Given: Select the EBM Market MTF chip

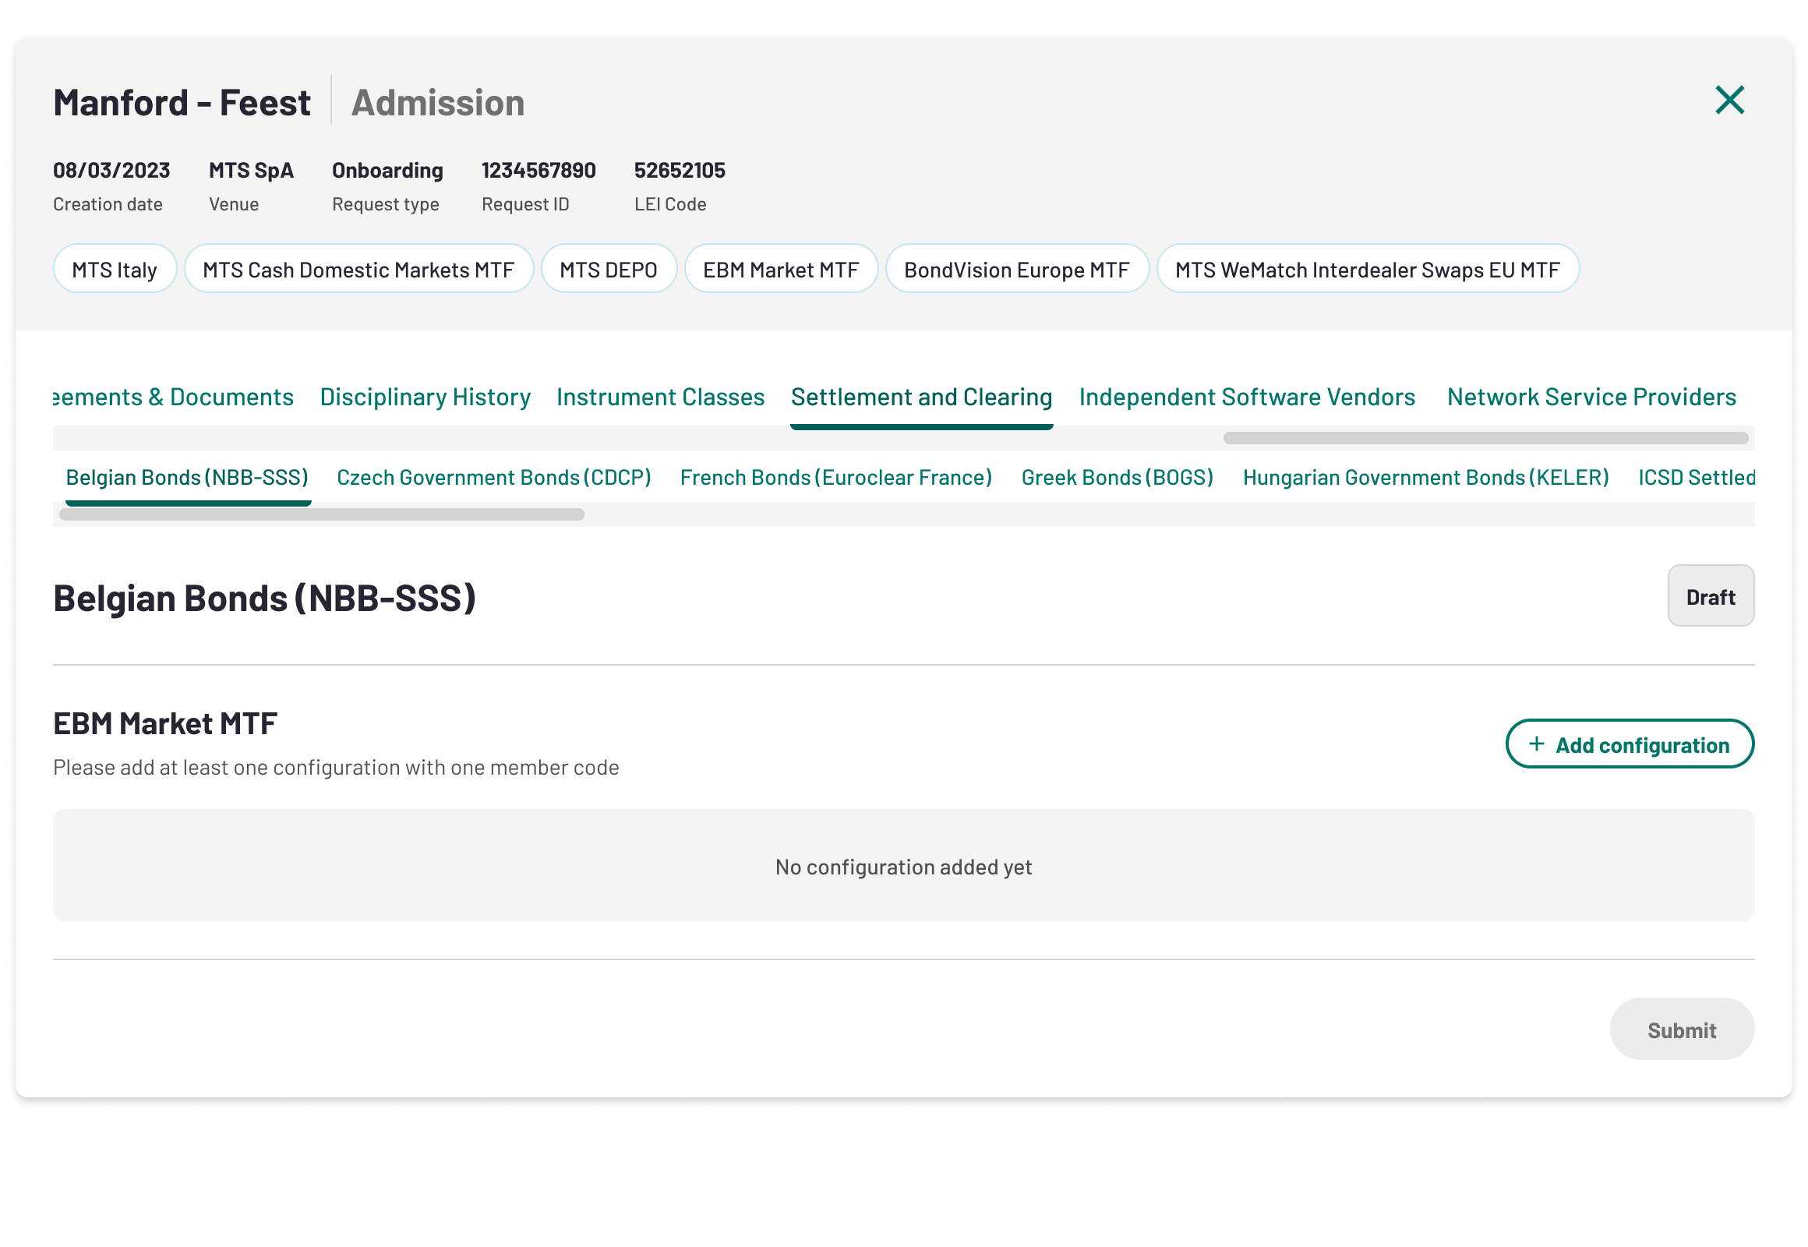Looking at the screenshot, I should [x=782, y=269].
